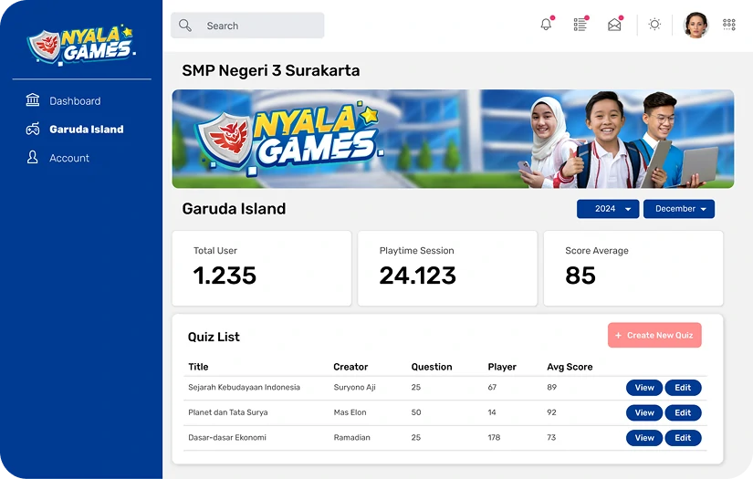Click player count 178
Image resolution: width=753 pixels, height=479 pixels.
point(494,437)
